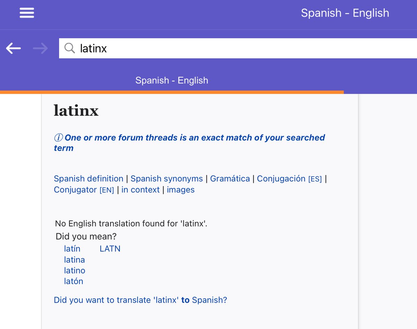Choose the suggestion latino
417x329 pixels.
(74, 270)
